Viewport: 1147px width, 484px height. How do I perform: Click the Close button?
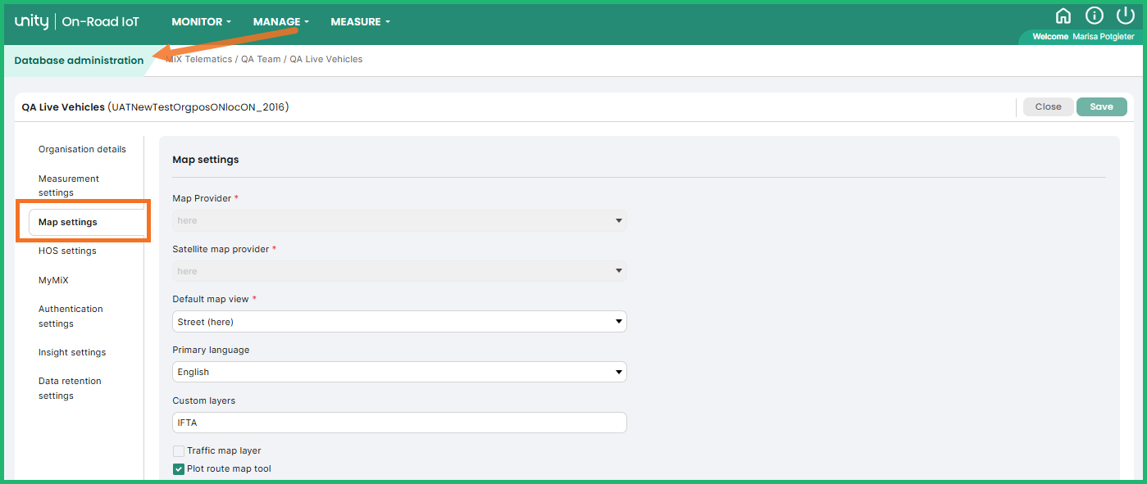click(x=1048, y=107)
